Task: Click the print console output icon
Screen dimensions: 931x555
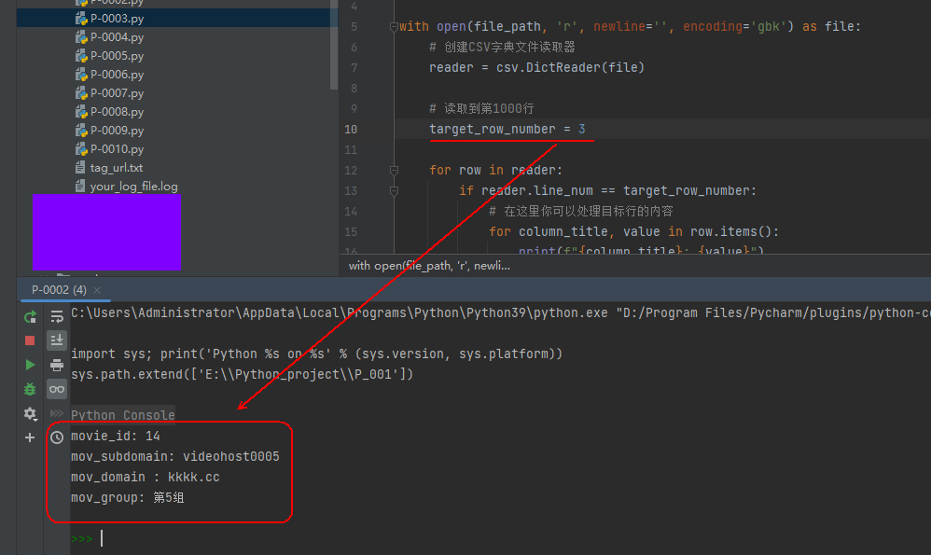Action: pos(57,365)
